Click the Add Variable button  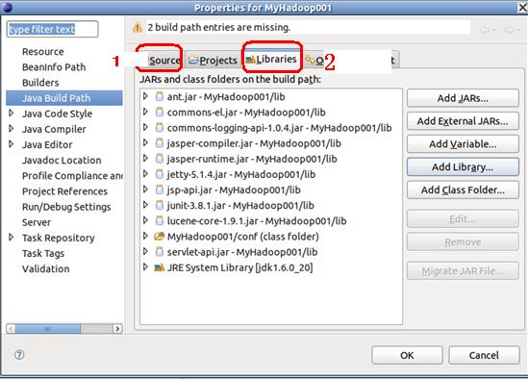pyautogui.click(x=463, y=144)
